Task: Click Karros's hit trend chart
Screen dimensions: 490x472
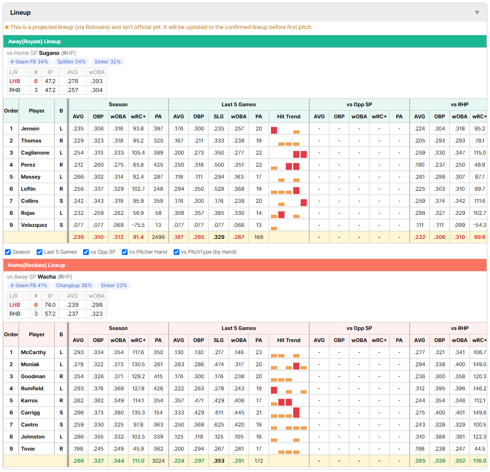Action: click(x=289, y=401)
